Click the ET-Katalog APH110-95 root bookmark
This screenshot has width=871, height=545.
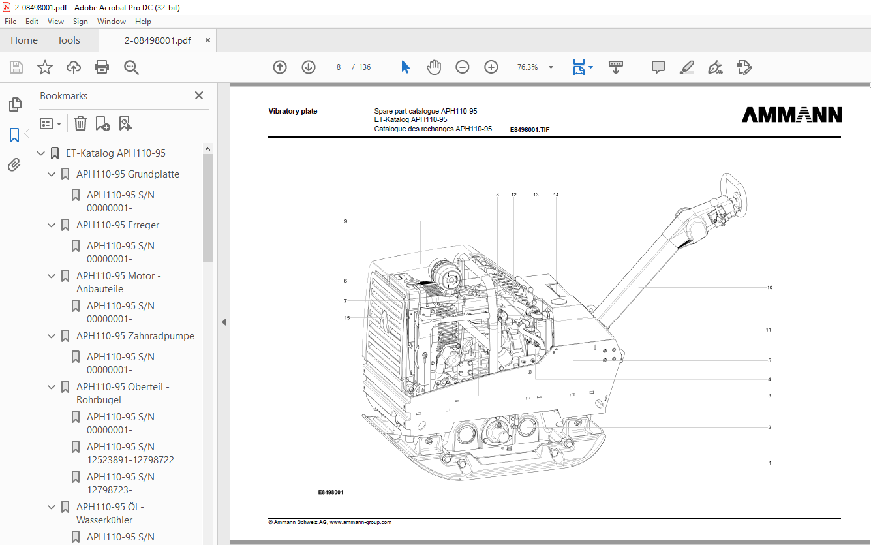point(115,153)
